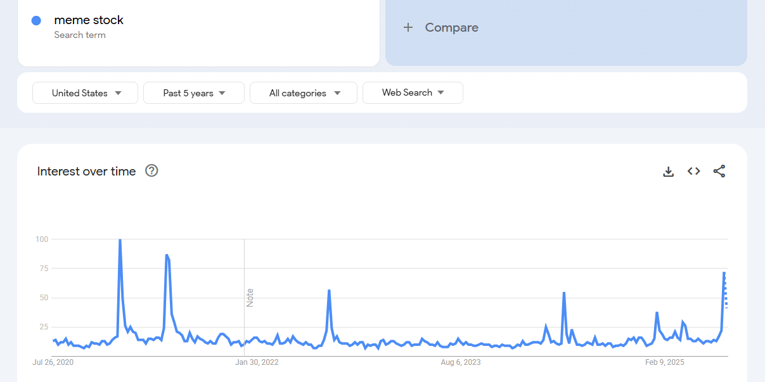Click the Interest over time heading

(x=86, y=171)
